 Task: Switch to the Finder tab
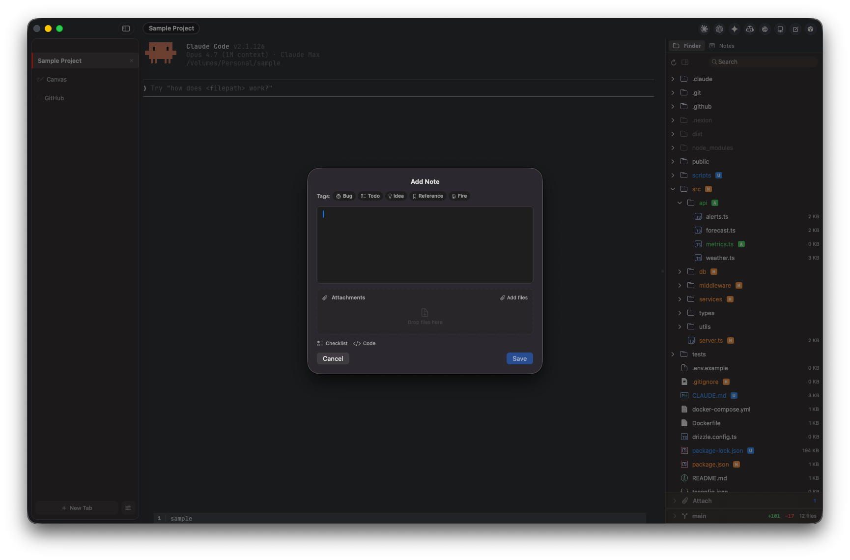[x=687, y=46]
